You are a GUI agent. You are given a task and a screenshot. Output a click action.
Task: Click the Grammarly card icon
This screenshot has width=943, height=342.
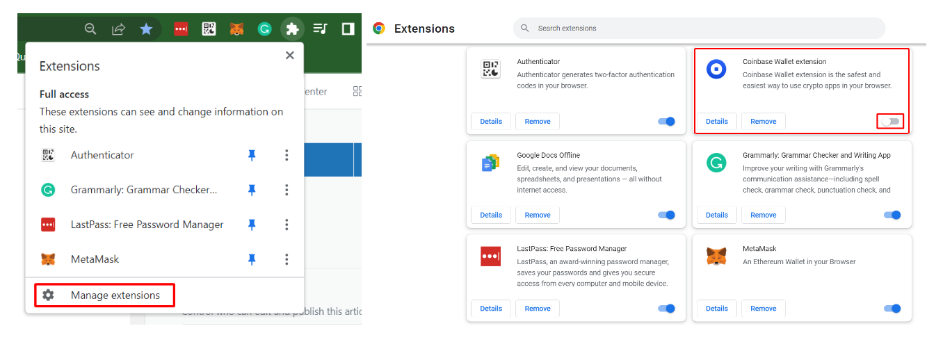[716, 163]
